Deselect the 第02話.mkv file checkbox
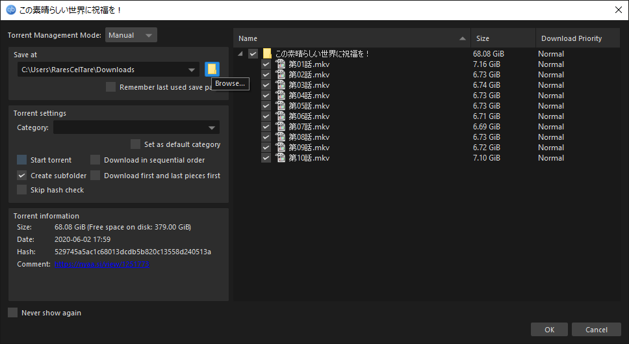 266,75
